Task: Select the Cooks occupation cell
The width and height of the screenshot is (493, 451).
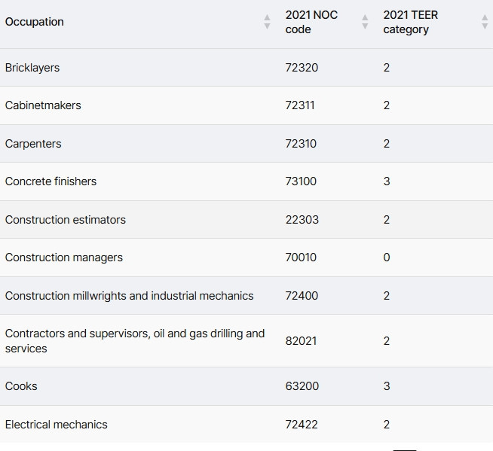Action: pyautogui.click(x=21, y=386)
